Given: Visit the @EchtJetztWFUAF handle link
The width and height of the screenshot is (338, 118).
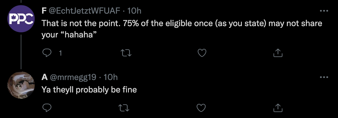Looking at the screenshot, I should (x=85, y=11).
